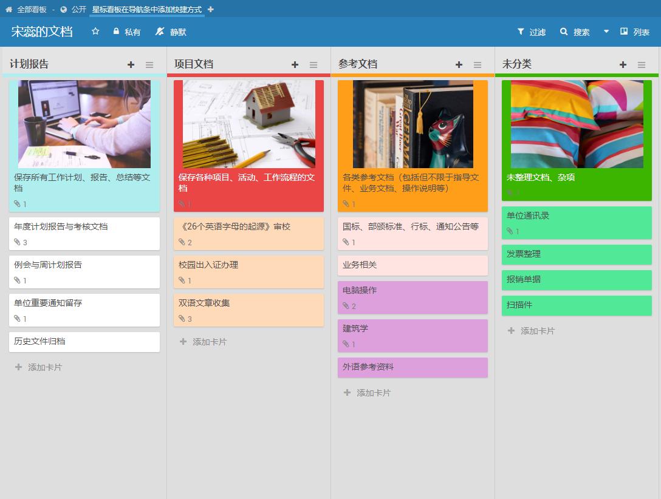
Task: Open the bookshelf cat cover image card
Action: (x=413, y=124)
